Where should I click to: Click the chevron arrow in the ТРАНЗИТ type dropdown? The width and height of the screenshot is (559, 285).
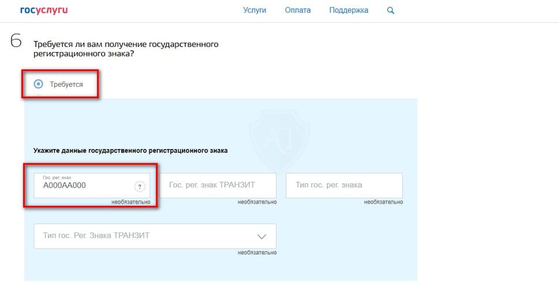tap(261, 236)
